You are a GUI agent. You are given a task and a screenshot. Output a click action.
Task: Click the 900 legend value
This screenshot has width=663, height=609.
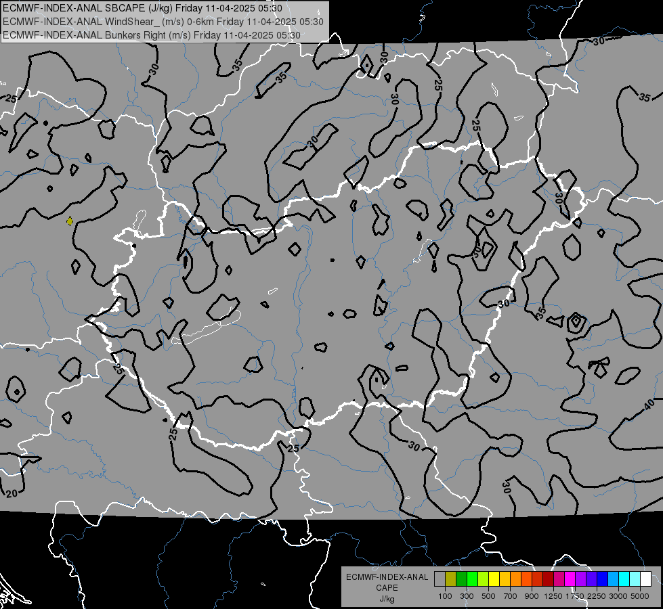pos(532,596)
